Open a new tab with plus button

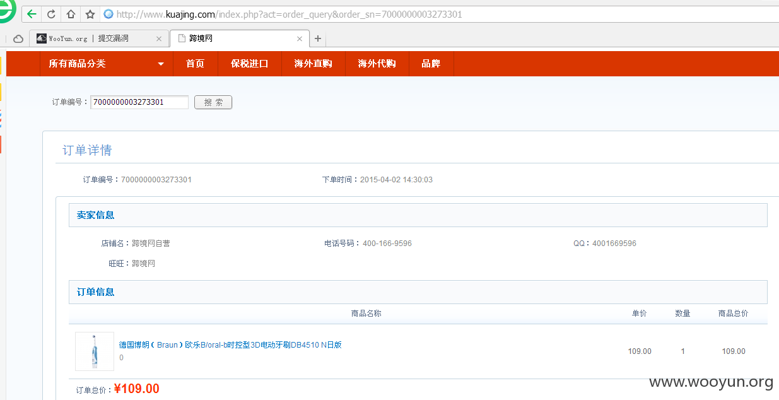coord(318,39)
